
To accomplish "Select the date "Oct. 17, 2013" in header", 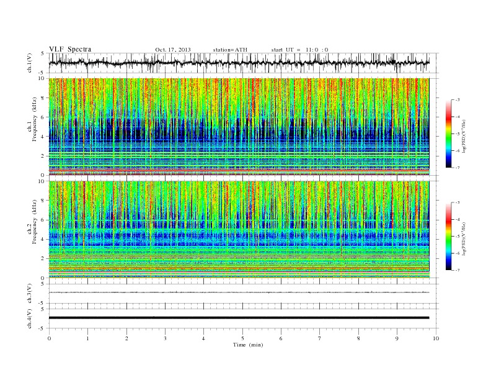I will point(173,50).
